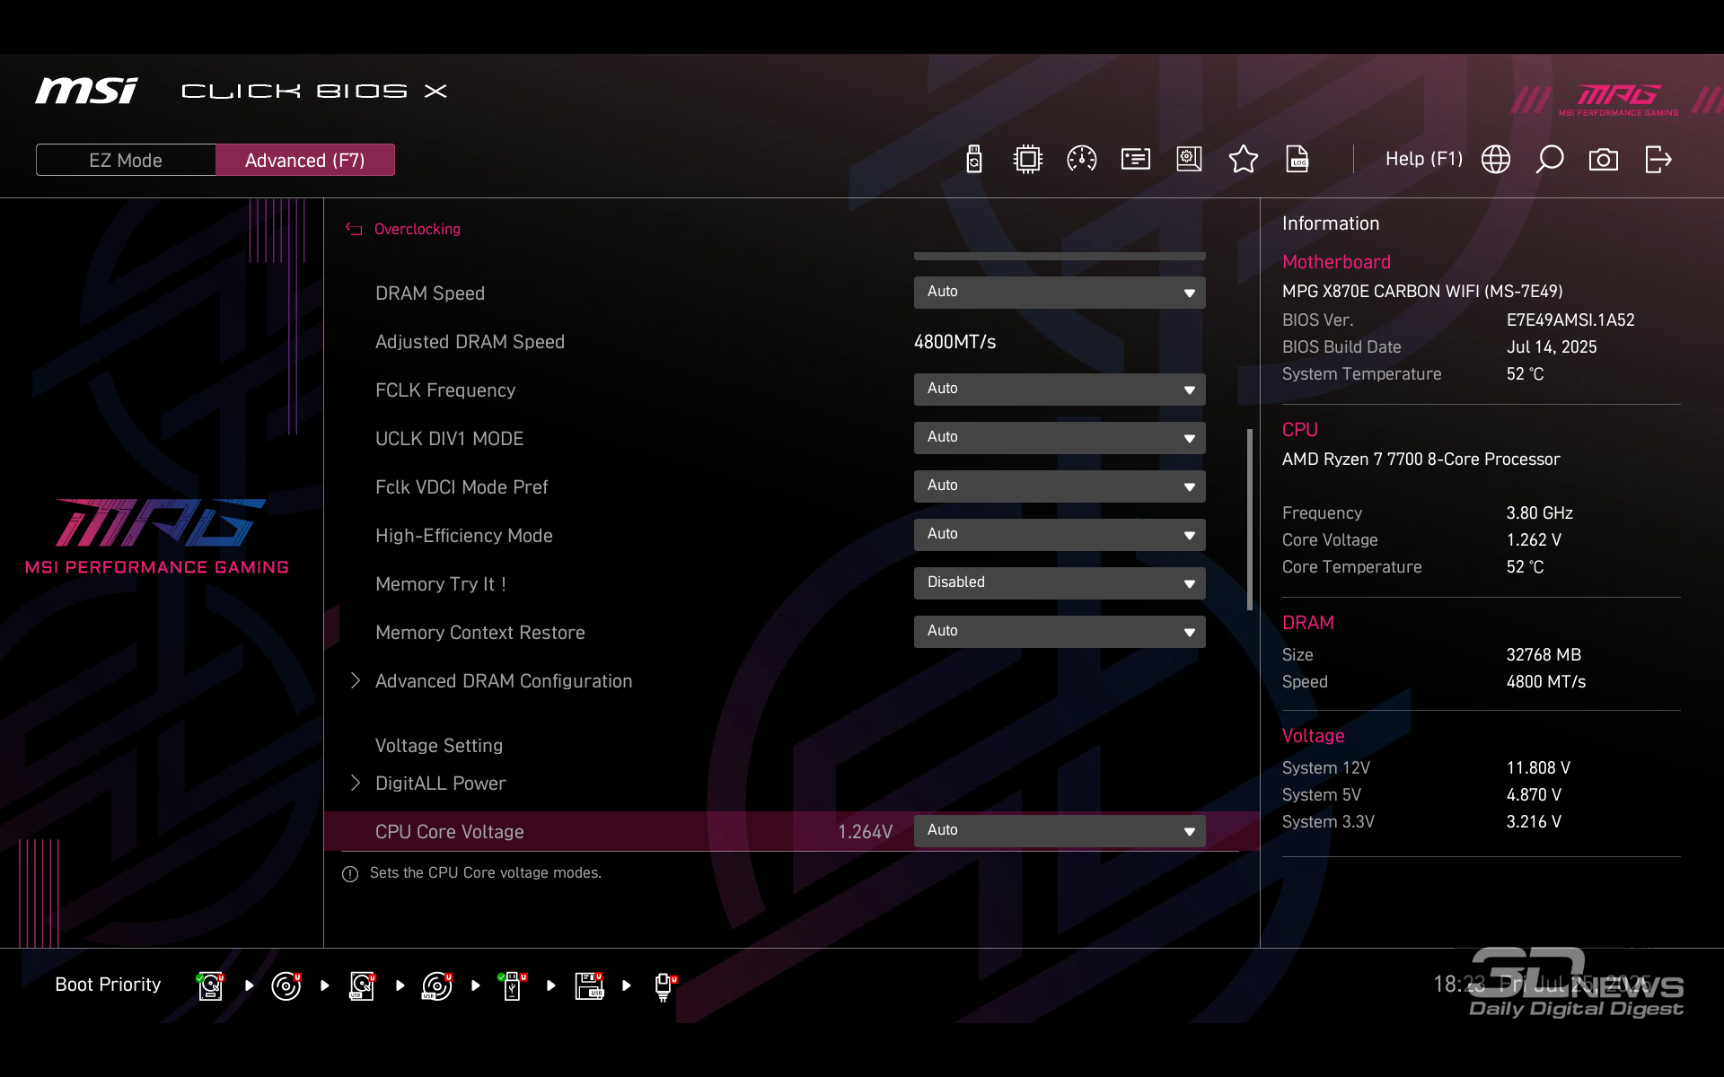Image resolution: width=1724 pixels, height=1077 pixels.
Task: Open the CPU Core Voltage dropdown
Action: [x=1060, y=831]
